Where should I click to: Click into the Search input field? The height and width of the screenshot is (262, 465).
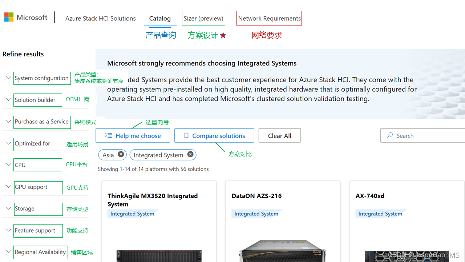tap(423, 135)
